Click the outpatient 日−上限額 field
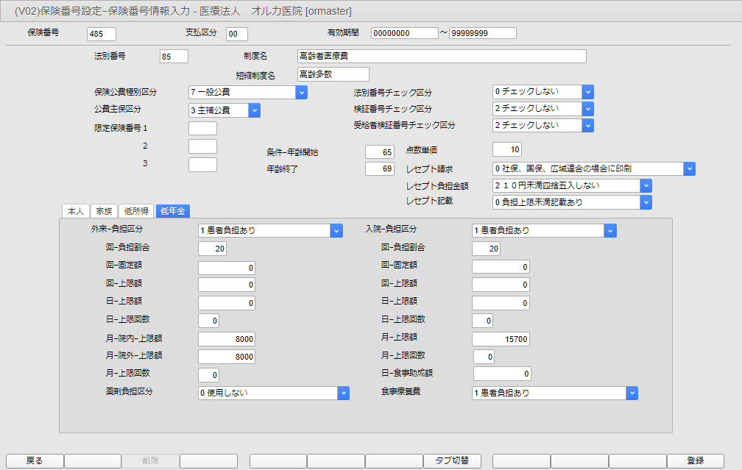Image resolution: width=742 pixels, height=470 pixels. coord(227,303)
